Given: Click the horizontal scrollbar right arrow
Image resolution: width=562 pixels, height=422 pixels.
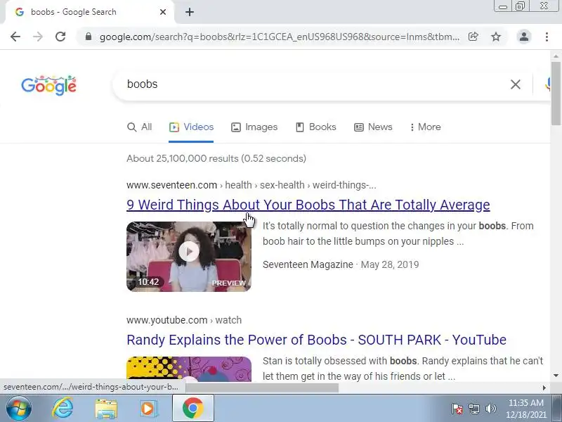Looking at the screenshot, I should point(544,388).
